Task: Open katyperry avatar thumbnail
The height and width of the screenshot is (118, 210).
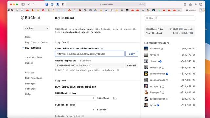Action: [x=146, y=86]
